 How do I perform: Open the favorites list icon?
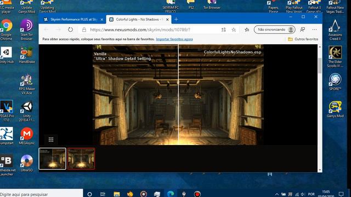pos(247,30)
